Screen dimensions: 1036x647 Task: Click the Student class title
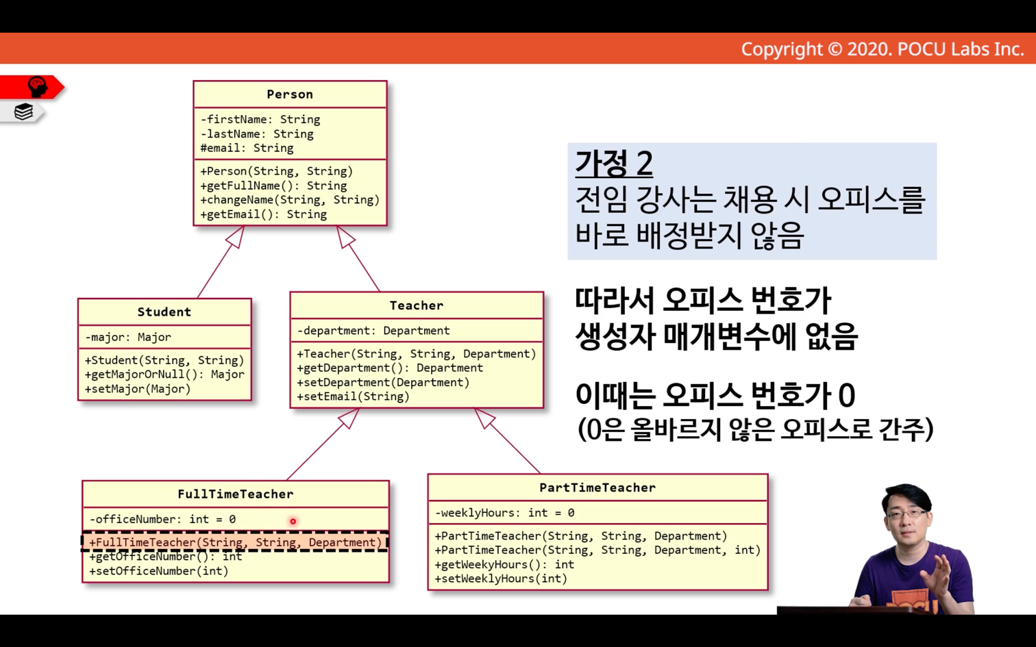164,312
